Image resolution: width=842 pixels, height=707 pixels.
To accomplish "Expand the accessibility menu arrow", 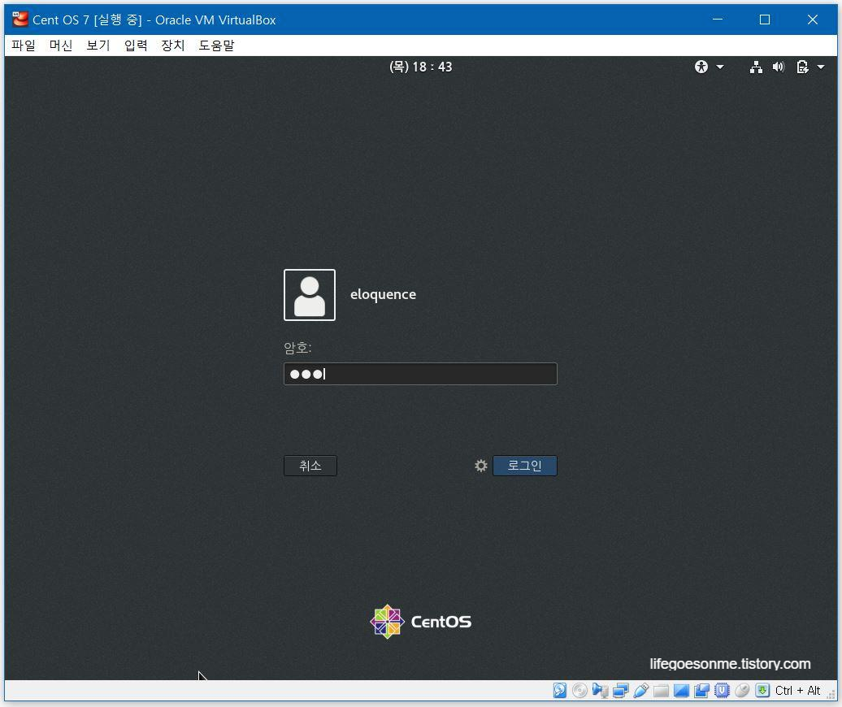I will click(x=720, y=67).
